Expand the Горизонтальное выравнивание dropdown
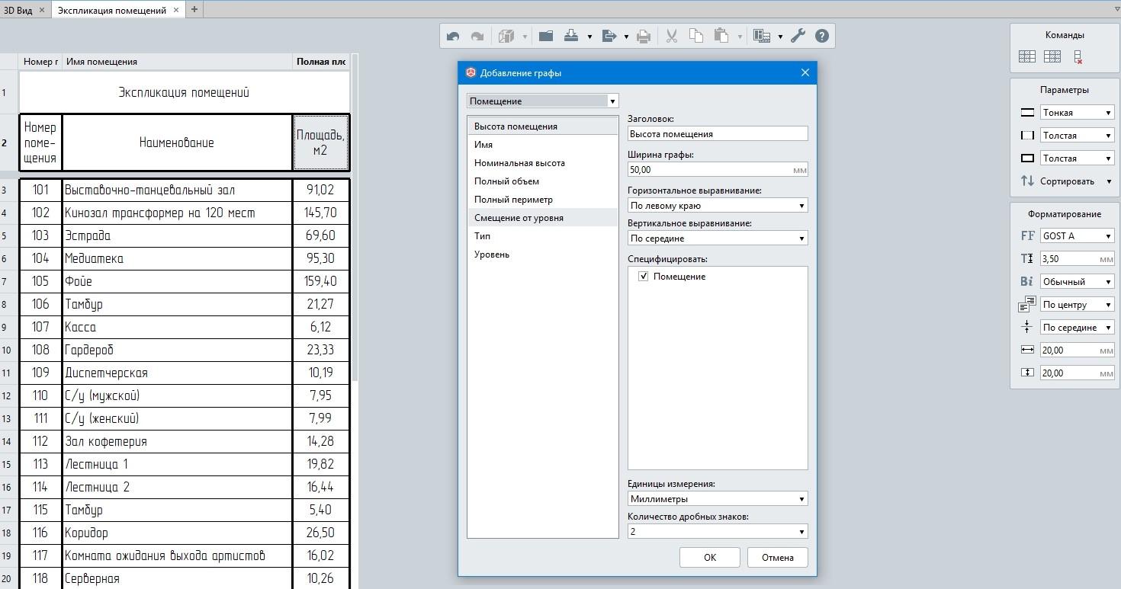The height and width of the screenshot is (589, 1121). [717, 206]
